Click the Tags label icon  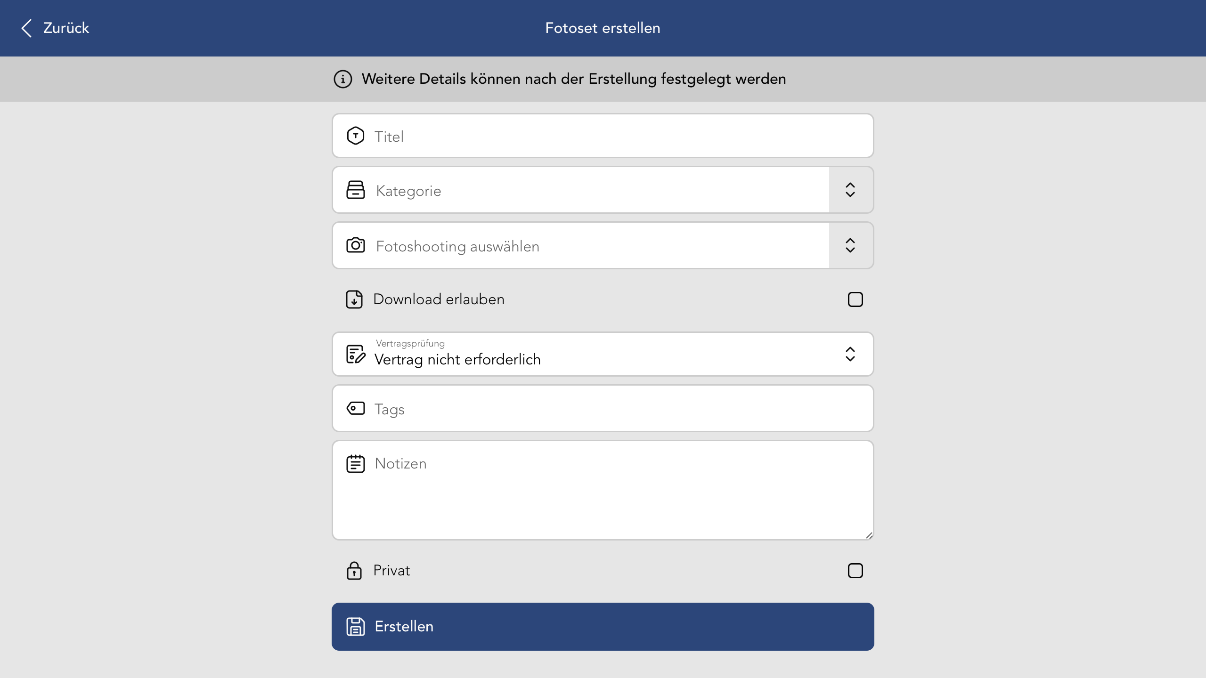[356, 408]
